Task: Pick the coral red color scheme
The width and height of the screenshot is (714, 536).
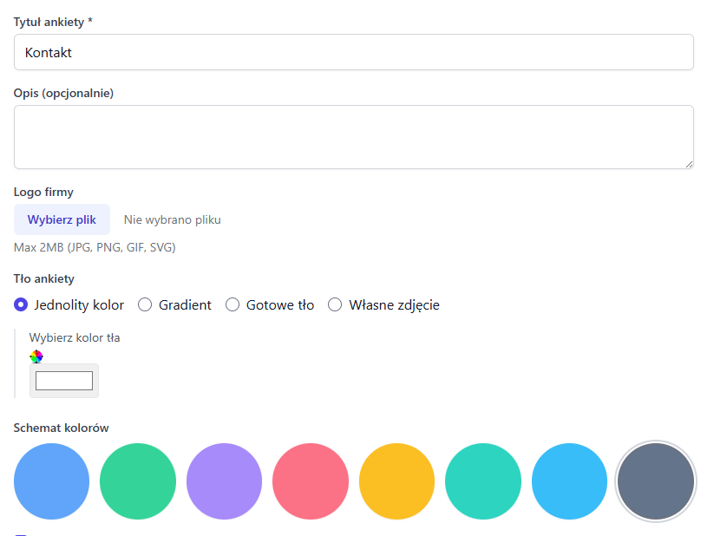Action: click(x=310, y=481)
